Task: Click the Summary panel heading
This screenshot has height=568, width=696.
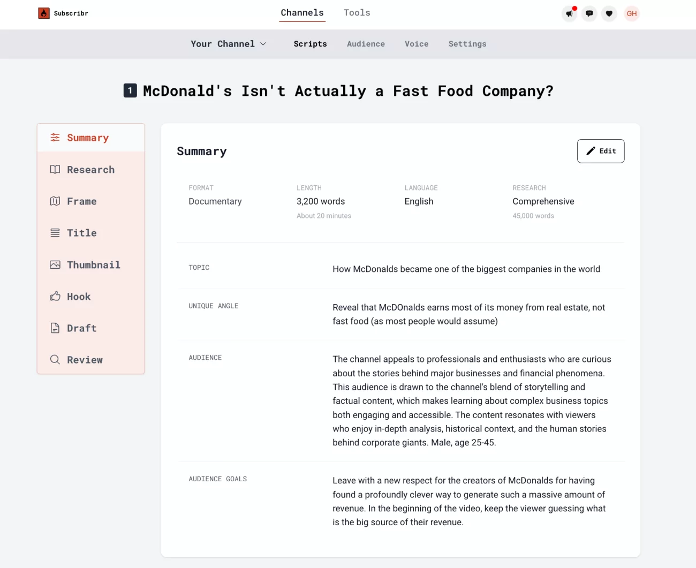Action: [x=202, y=151]
